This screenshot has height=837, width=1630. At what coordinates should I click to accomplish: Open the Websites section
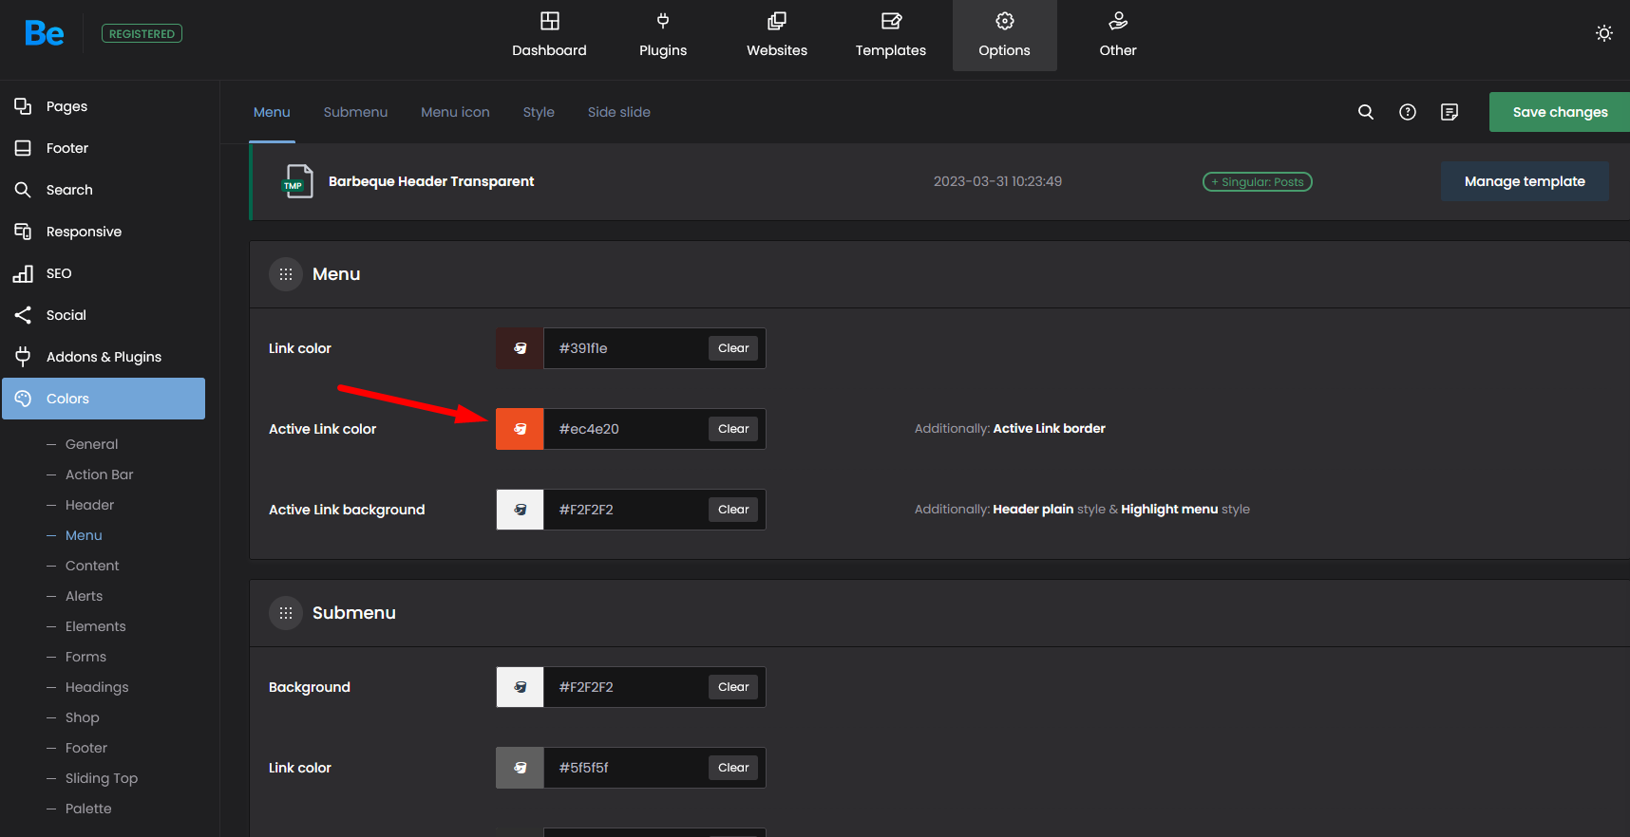(x=777, y=35)
